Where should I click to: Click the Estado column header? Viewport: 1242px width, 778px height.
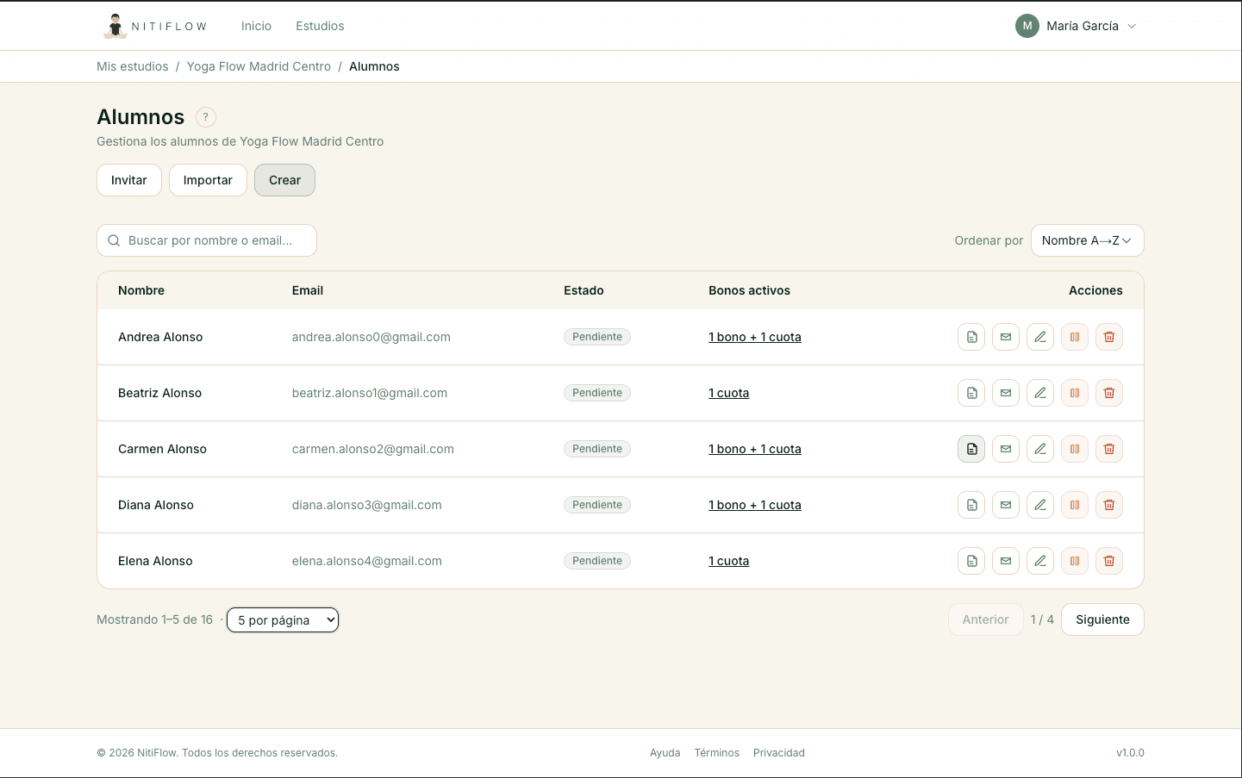pyautogui.click(x=584, y=290)
